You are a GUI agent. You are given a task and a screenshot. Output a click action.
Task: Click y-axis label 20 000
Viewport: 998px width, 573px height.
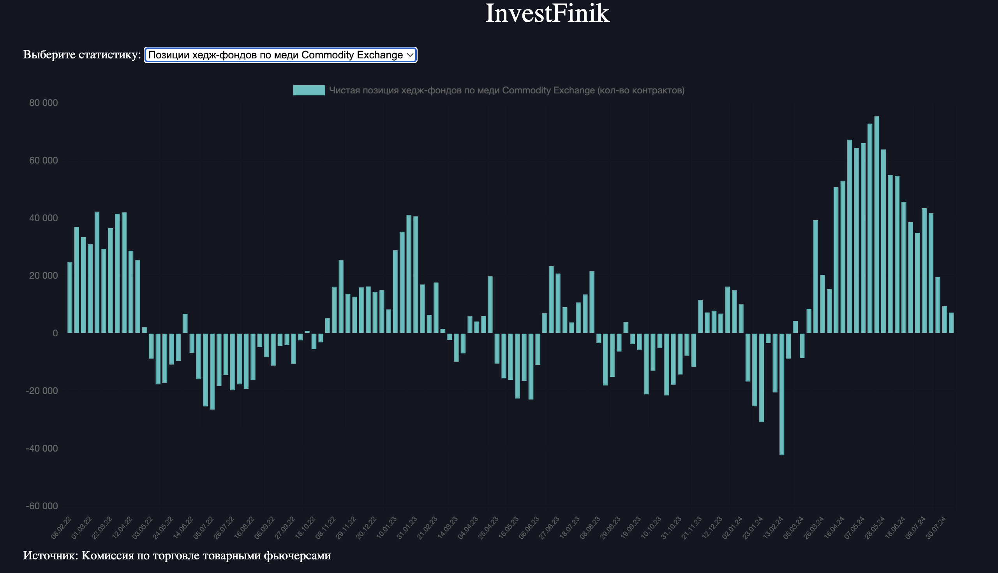(43, 276)
